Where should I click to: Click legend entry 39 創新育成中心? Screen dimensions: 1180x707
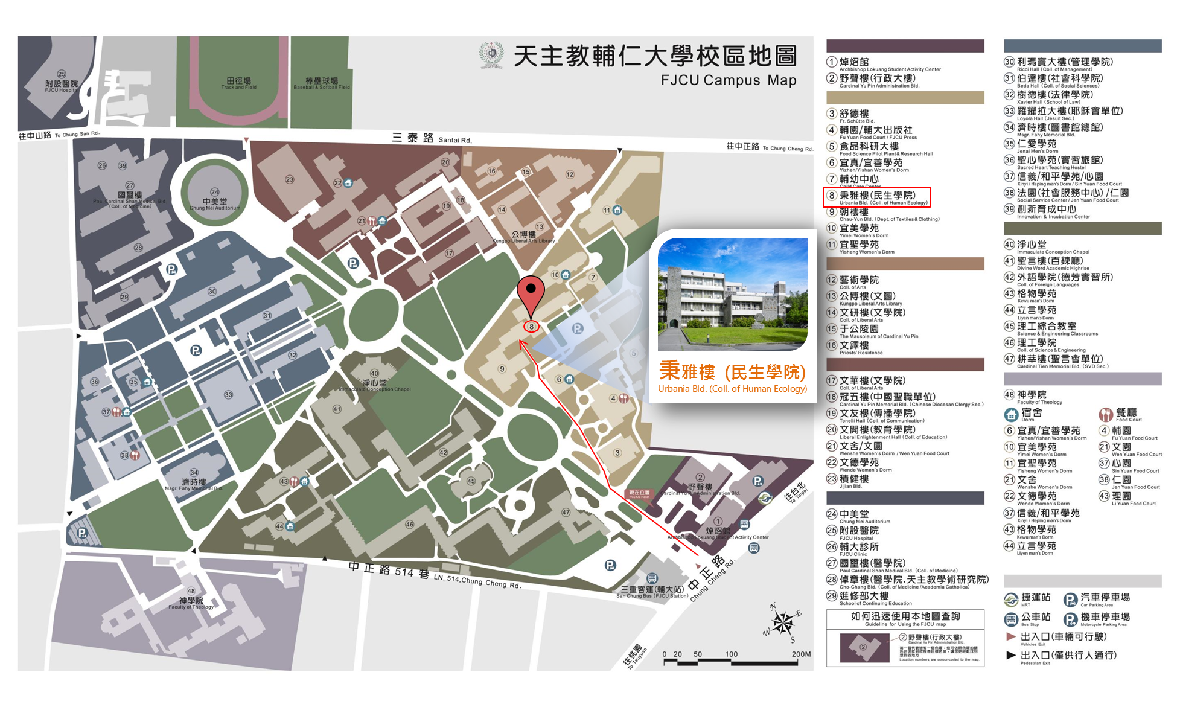click(x=1048, y=212)
